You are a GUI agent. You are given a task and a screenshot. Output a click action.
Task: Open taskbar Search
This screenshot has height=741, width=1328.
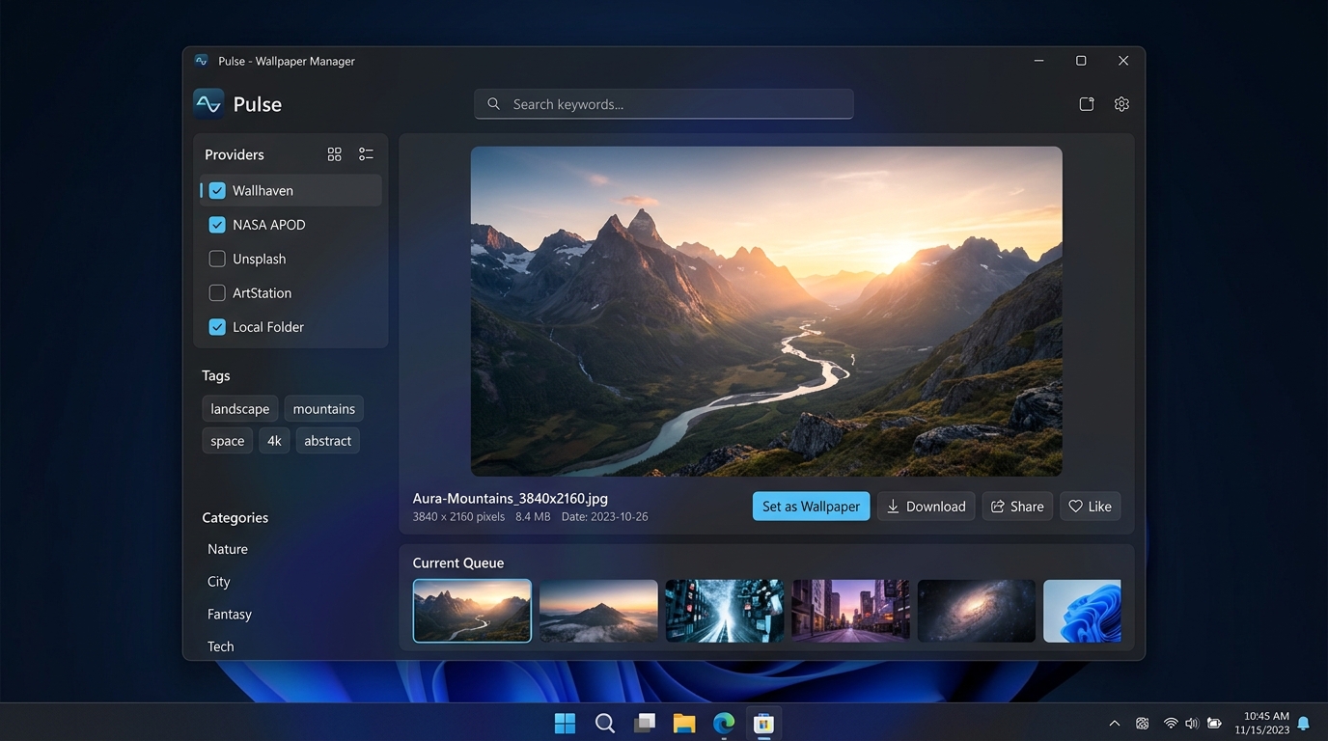click(x=605, y=723)
